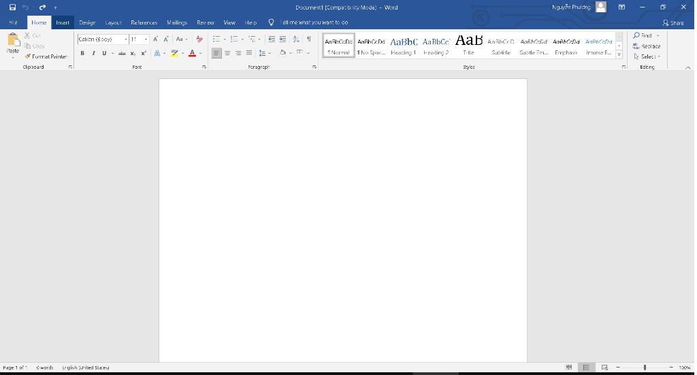The image size is (697, 375).
Task: Open the line spacing dropdown
Action: point(265,53)
